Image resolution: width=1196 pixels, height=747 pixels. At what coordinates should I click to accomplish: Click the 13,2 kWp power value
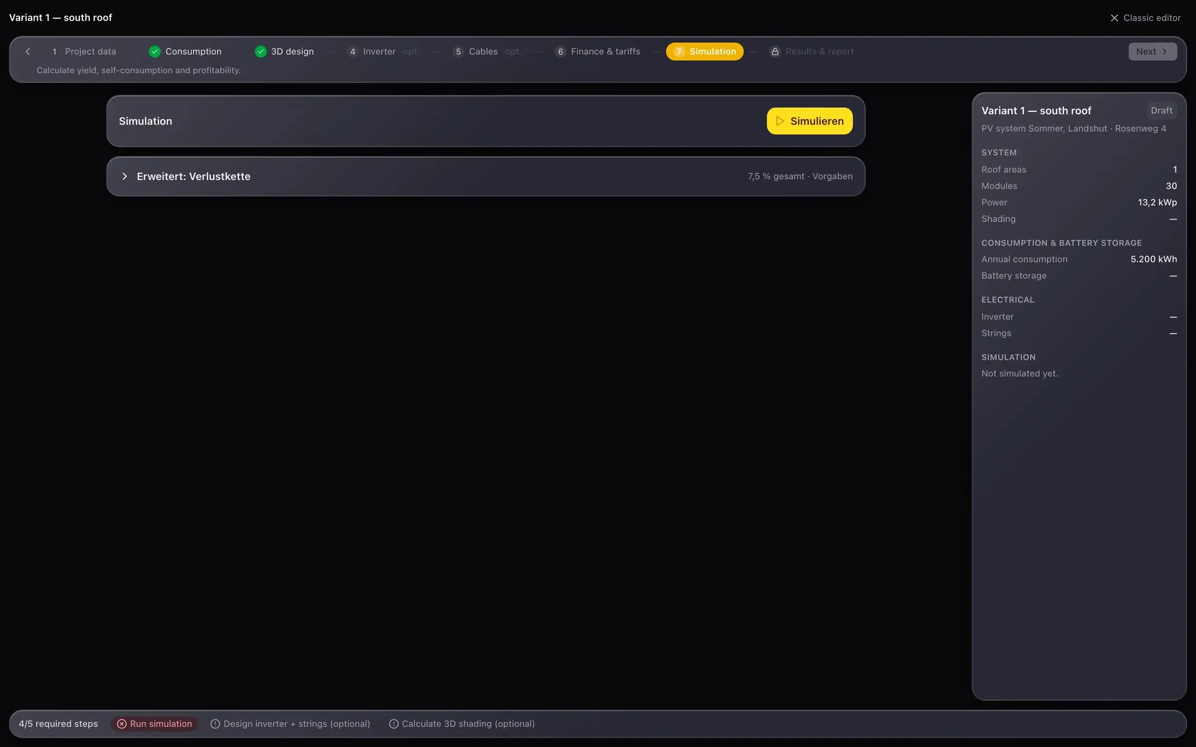click(1157, 202)
